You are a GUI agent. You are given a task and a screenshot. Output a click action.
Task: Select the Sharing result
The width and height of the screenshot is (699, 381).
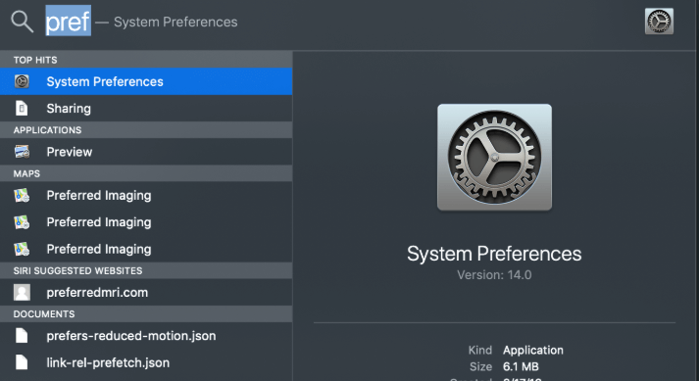146,109
